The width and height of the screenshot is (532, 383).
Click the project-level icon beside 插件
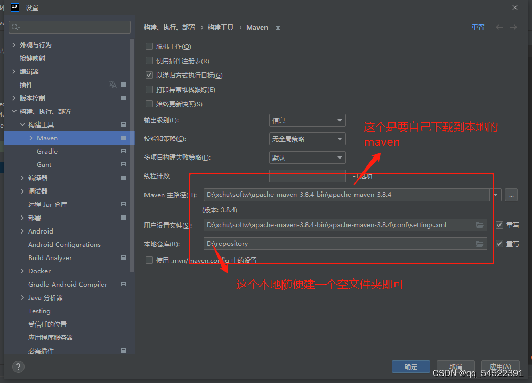pos(124,85)
